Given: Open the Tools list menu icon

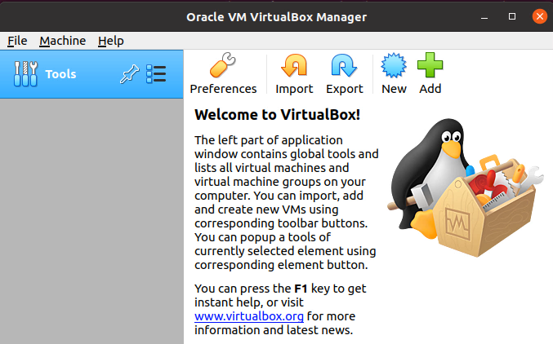Looking at the screenshot, I should pyautogui.click(x=156, y=74).
